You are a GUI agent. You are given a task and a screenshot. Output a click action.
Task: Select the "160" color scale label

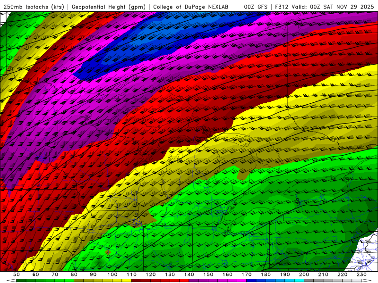point(227,275)
